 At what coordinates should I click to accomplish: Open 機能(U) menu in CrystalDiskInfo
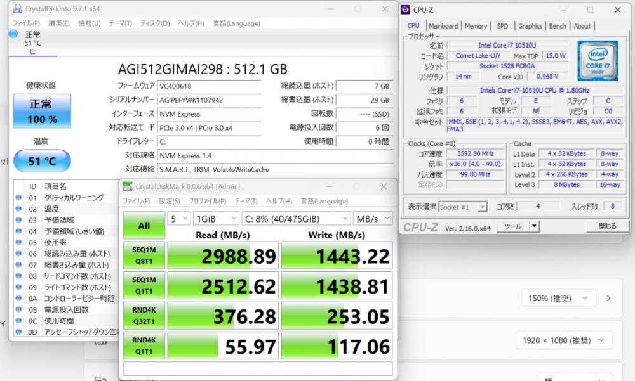point(89,23)
